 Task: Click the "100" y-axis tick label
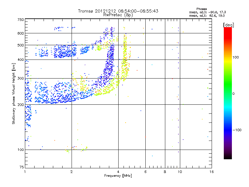click(x=21, y=150)
